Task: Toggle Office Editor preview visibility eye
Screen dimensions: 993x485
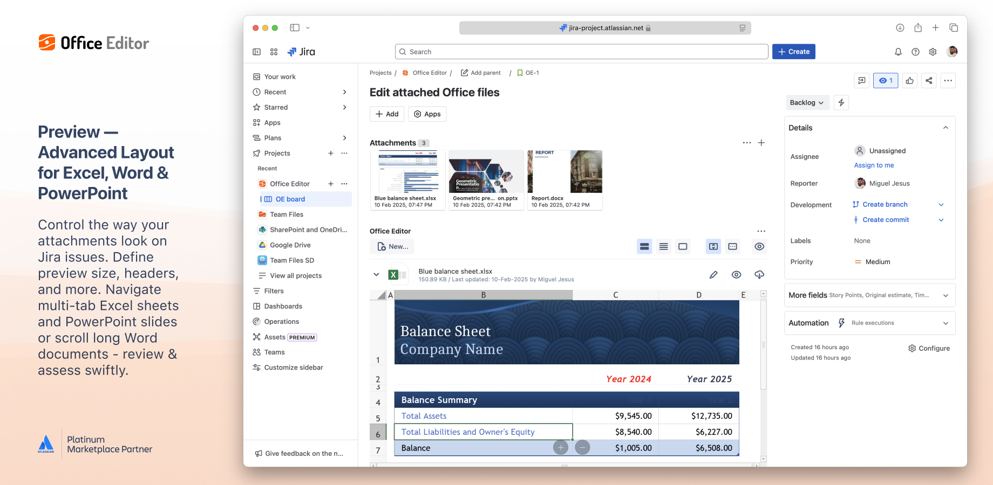Action: (759, 246)
